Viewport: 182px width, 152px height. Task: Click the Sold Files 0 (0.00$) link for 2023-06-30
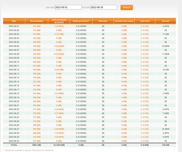pos(145,141)
